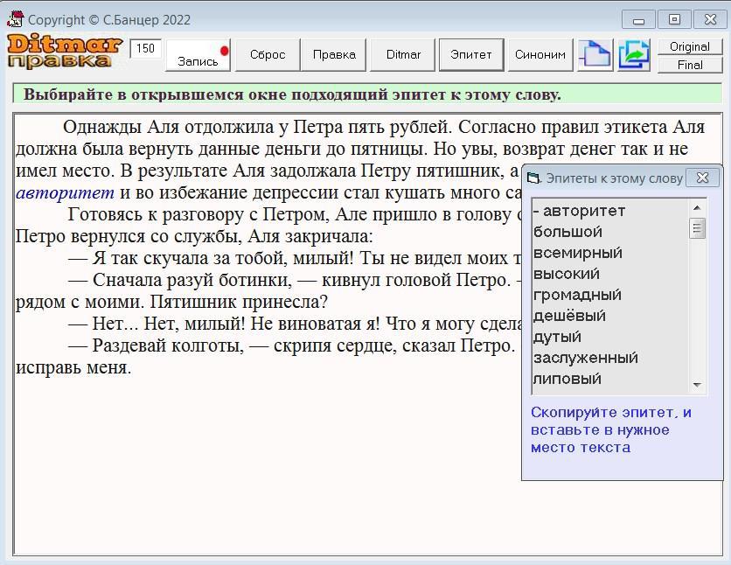Click the epithets popup window icon
Image resolution: width=731 pixels, height=565 pixels.
(533, 178)
